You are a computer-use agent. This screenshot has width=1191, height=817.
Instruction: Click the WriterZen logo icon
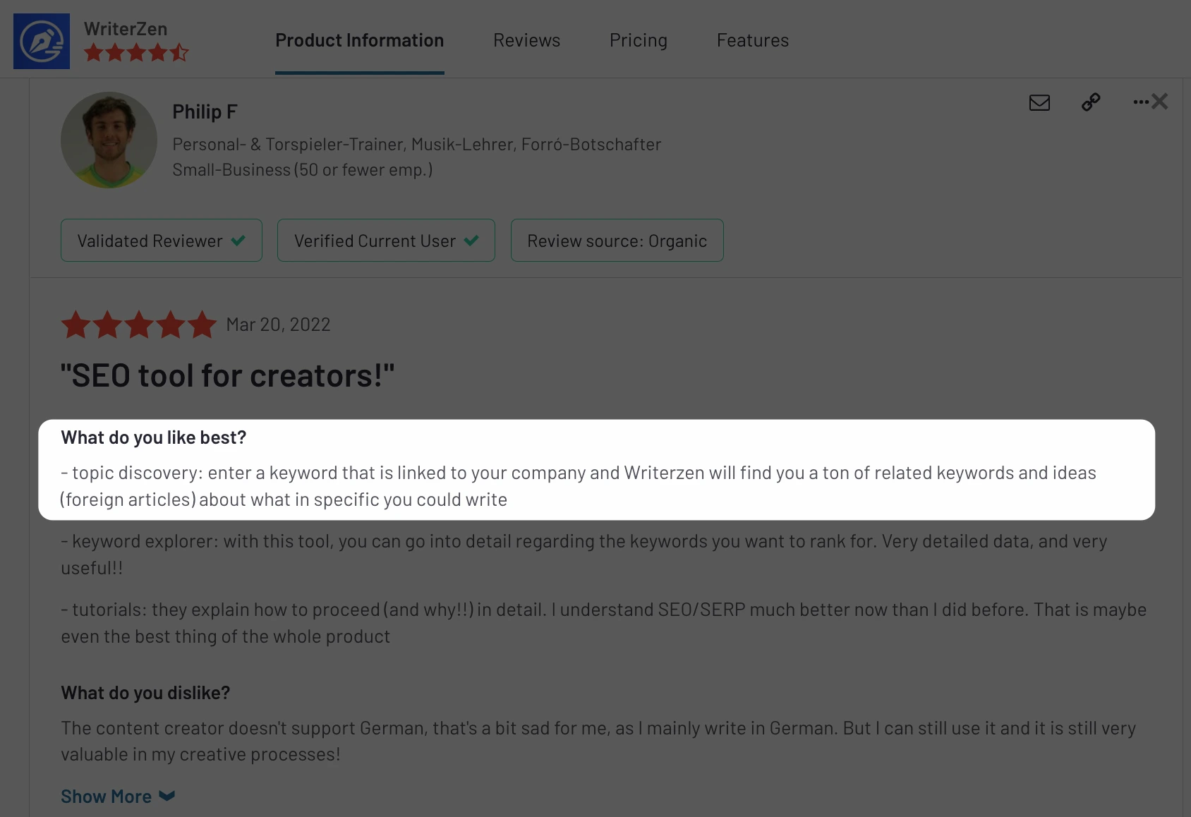click(42, 41)
